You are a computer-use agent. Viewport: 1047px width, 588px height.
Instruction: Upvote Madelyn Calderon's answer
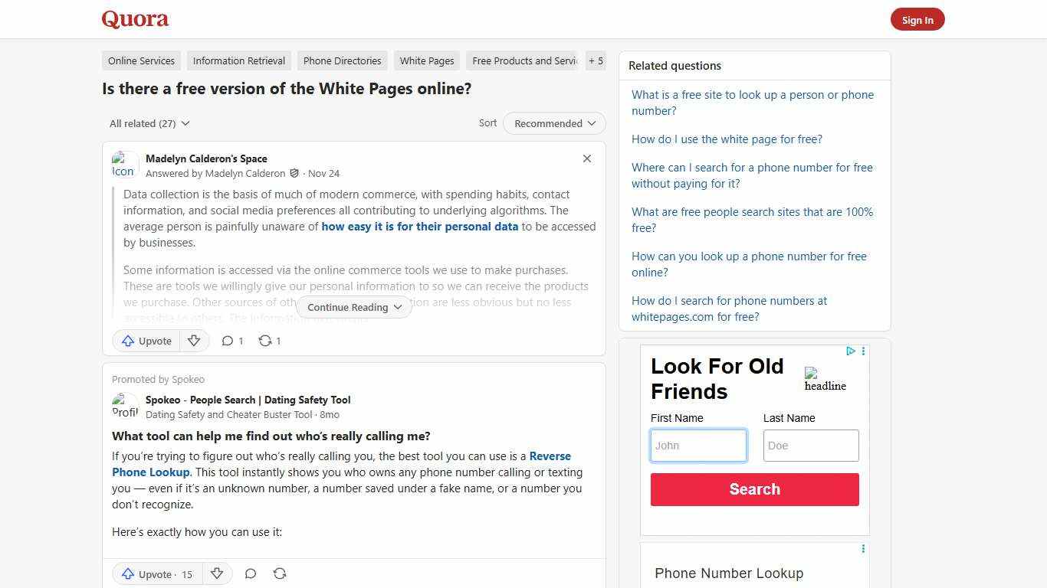[x=146, y=341]
